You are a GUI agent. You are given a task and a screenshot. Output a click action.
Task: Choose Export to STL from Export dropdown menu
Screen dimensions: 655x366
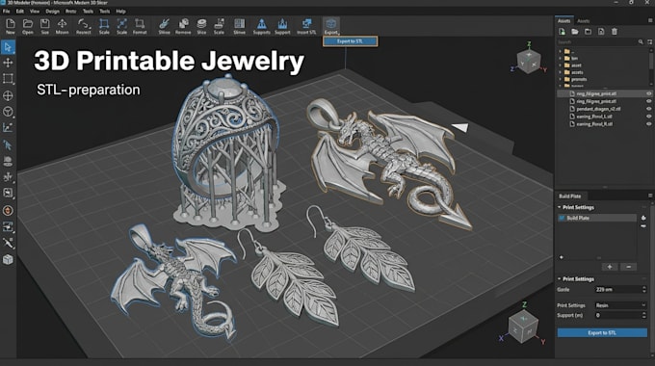350,41
